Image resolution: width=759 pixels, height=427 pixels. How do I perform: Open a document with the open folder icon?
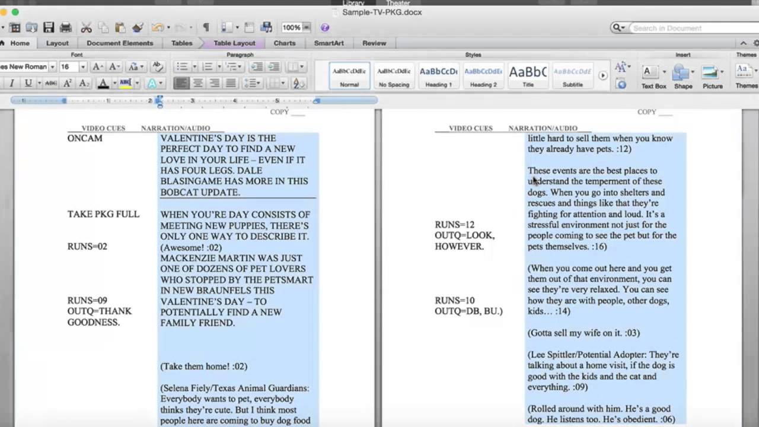pyautogui.click(x=31, y=27)
